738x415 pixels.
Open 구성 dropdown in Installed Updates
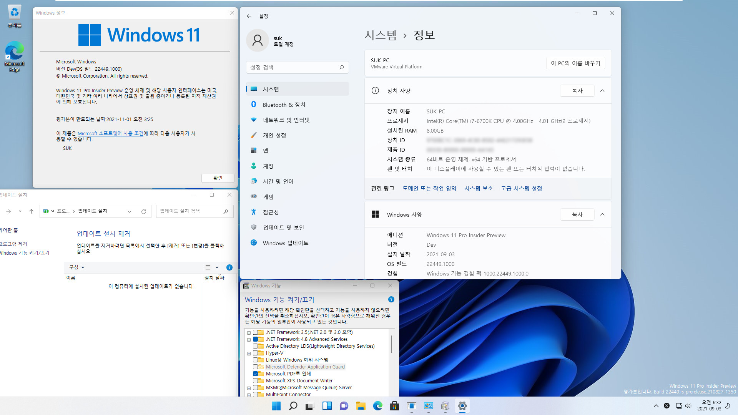click(x=76, y=267)
